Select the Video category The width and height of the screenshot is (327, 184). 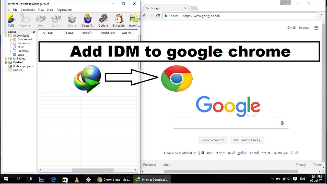21,55
